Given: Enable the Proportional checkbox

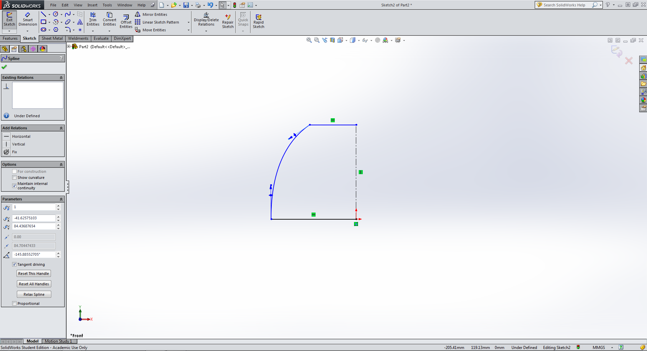Looking at the screenshot, I should coord(14,304).
